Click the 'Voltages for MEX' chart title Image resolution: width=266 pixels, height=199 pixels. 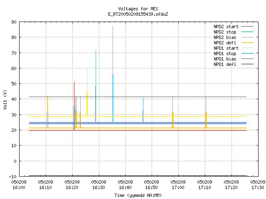coord(138,9)
